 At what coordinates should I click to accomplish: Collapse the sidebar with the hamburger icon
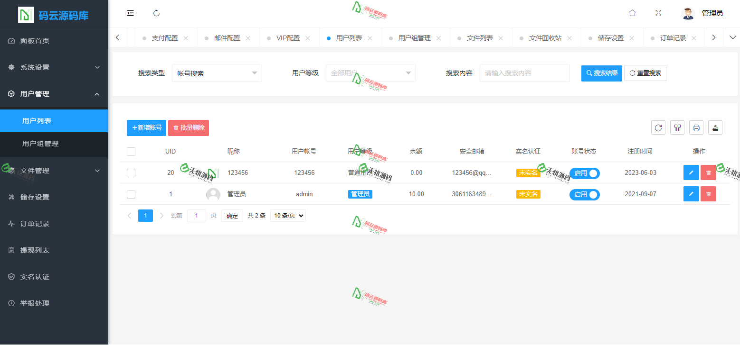pyautogui.click(x=130, y=13)
